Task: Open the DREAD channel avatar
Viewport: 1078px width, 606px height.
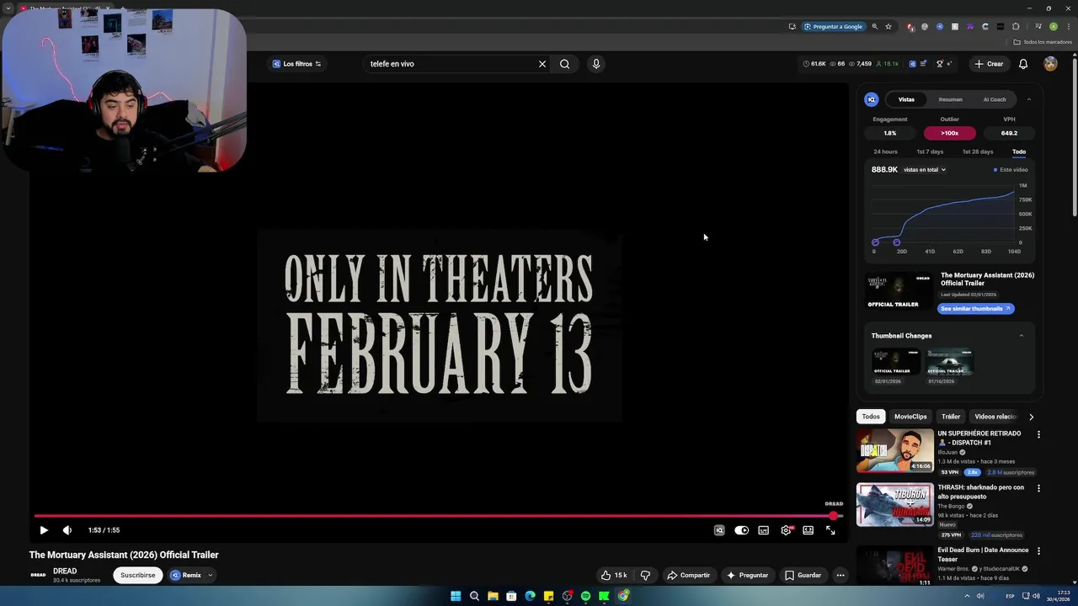Action: [38, 575]
